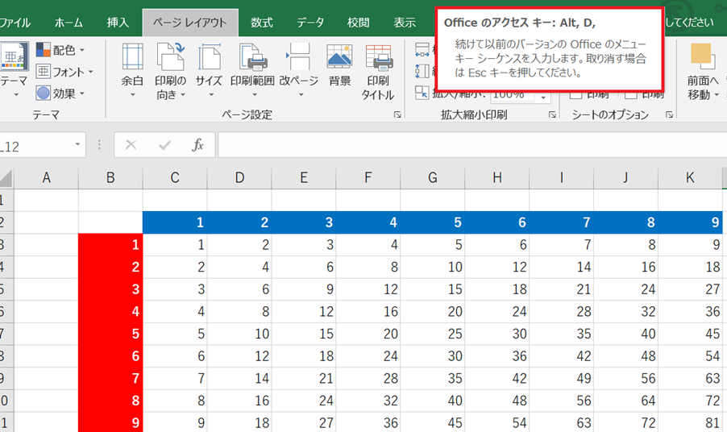Screen dimensions: 727x432
Task: Switch to the ホーム tab
Action: pos(69,23)
